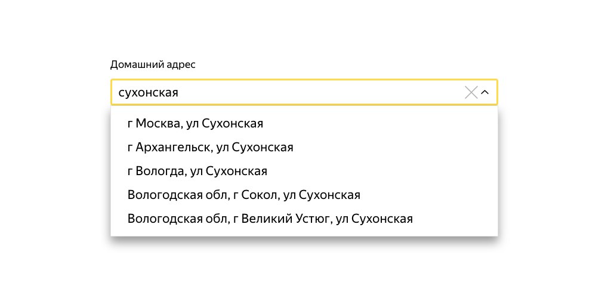Focus the yellow-bordered home address text box

click(x=286, y=92)
